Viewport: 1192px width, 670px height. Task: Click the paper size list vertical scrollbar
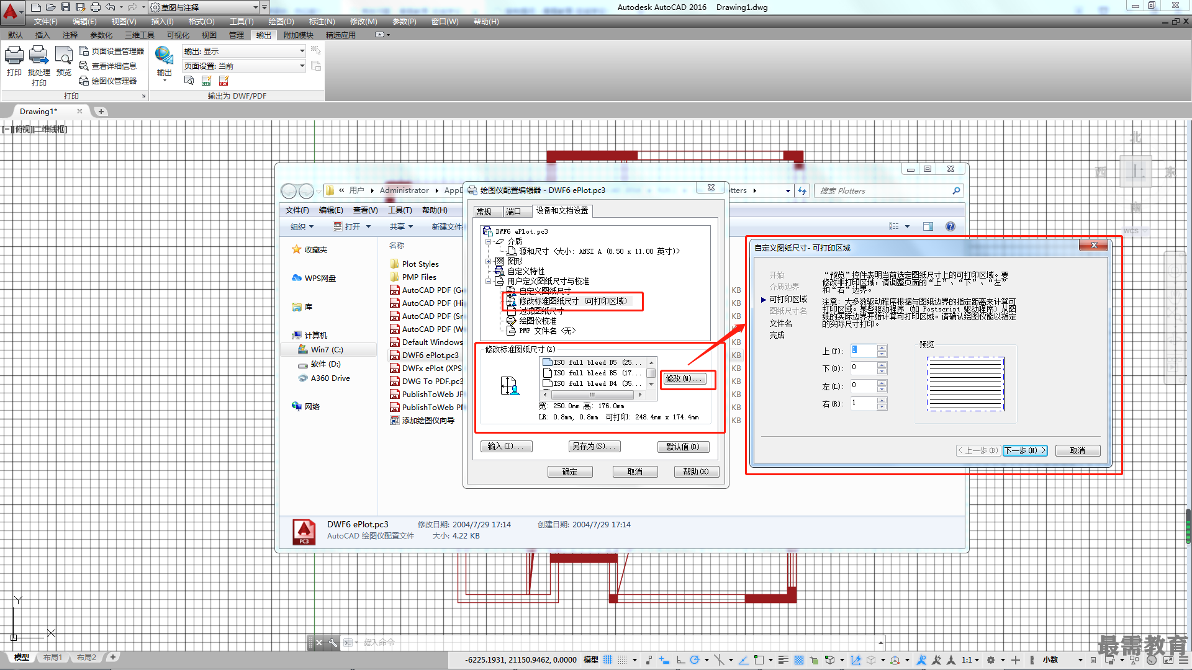point(651,373)
